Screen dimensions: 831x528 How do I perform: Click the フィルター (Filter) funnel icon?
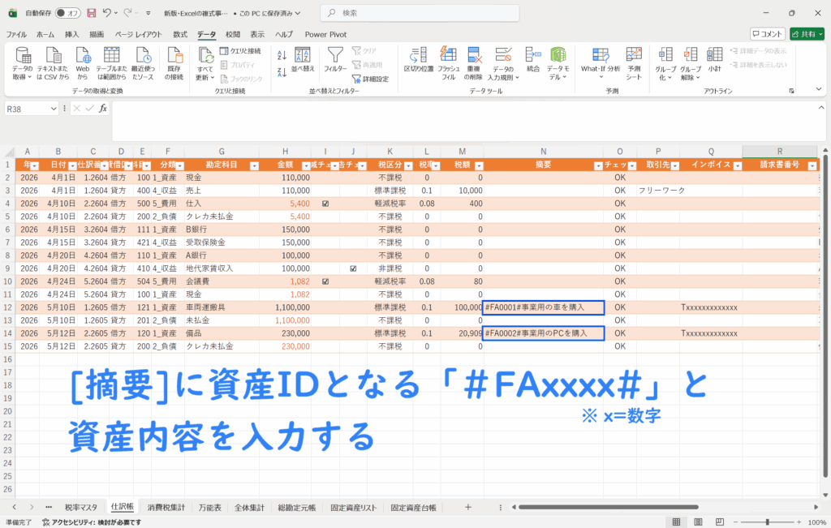pos(335,55)
